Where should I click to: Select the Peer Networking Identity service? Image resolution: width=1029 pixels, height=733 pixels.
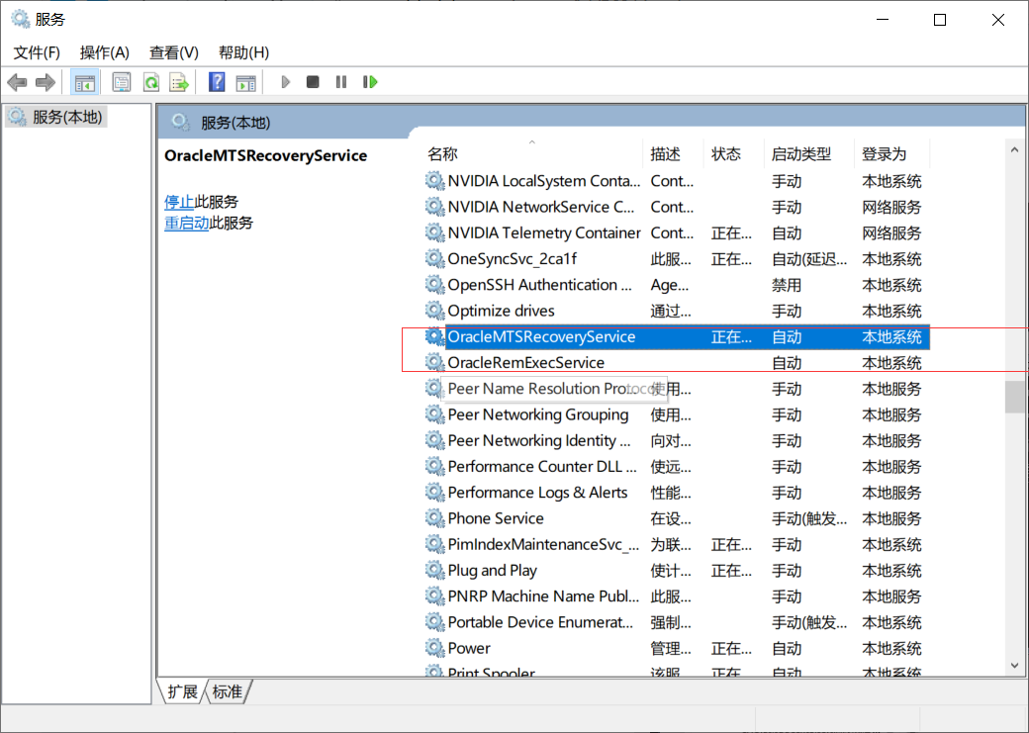pyautogui.click(x=539, y=441)
